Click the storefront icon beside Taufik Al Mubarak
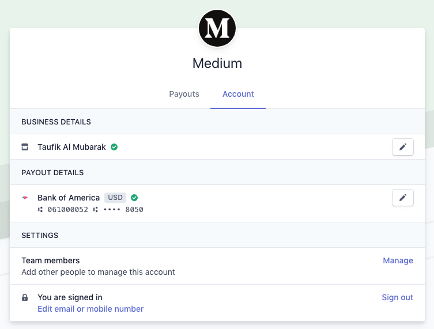Screen dimensions: 434x329 coord(25,147)
